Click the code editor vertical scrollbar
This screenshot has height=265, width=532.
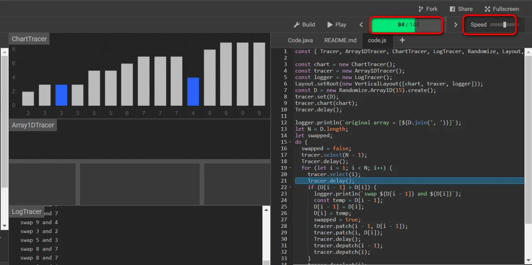tap(528, 140)
